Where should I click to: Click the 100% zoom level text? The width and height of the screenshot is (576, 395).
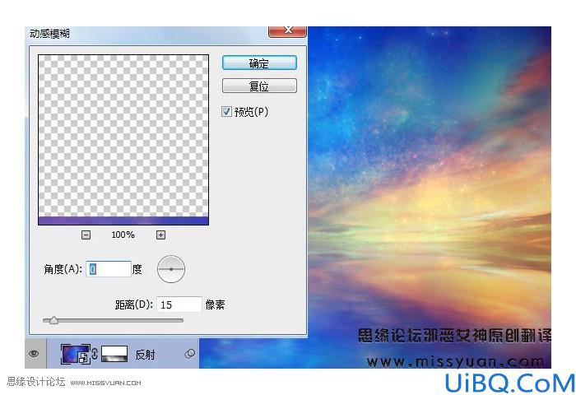tap(123, 235)
